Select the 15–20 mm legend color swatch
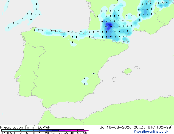The image size is (174, 134). [x=43, y=130]
